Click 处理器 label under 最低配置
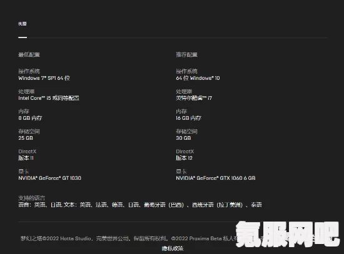 point(26,91)
